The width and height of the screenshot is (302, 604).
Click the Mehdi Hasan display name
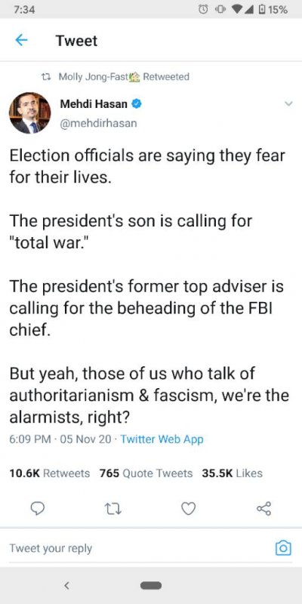coord(94,103)
